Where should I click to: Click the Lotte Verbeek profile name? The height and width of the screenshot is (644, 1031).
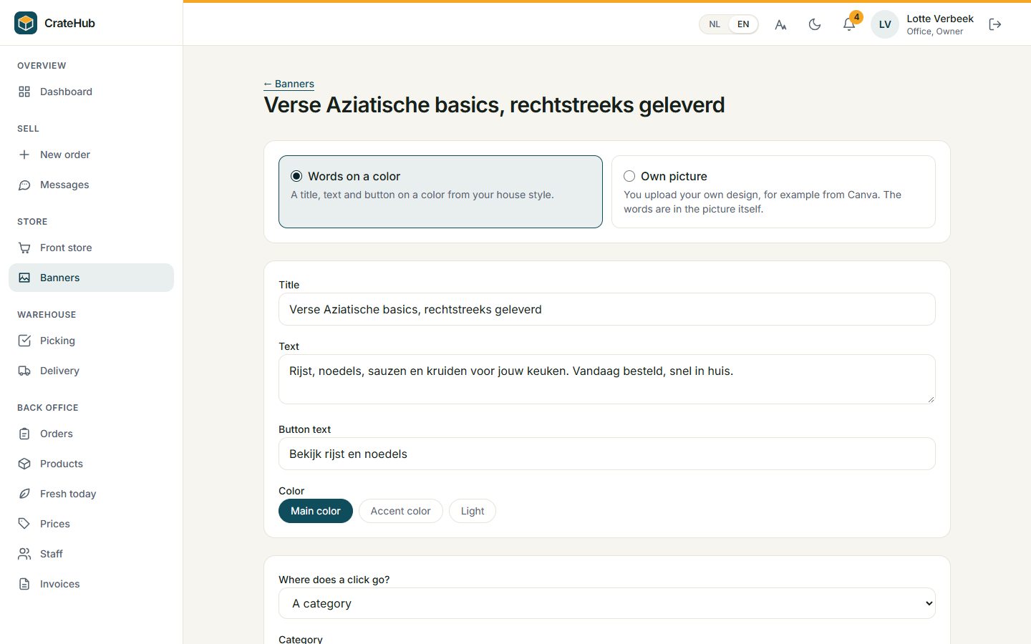[x=940, y=19]
